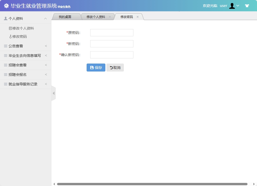Image resolution: width=257 pixels, height=186 pixels.
Task: Open the user avatar icon top right
Action: tap(232, 5)
